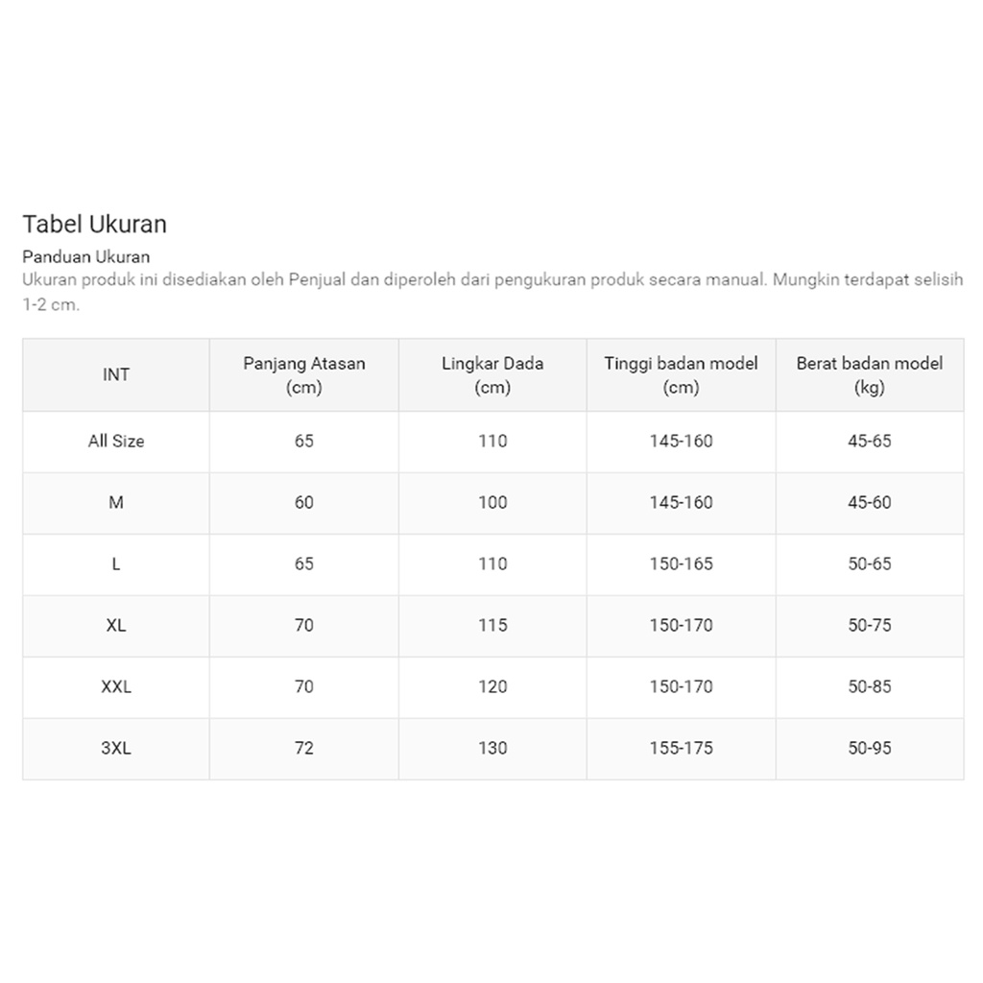
Task: Select the "All Size" row label
Action: pyautogui.click(x=116, y=442)
